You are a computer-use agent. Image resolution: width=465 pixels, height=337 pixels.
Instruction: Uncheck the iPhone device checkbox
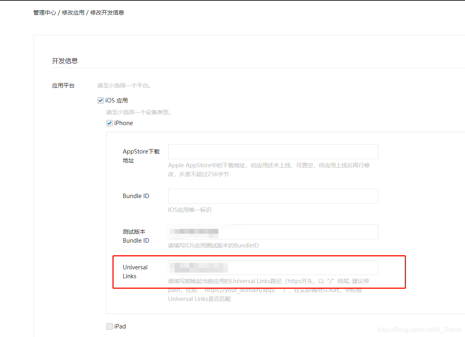[110, 123]
